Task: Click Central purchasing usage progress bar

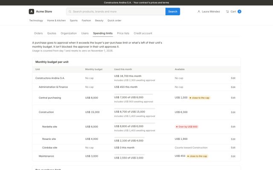Action: [134, 94]
